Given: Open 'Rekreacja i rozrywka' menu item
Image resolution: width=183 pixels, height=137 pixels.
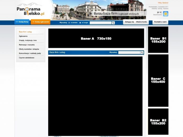Looking at the screenshot, I should 27,45.
